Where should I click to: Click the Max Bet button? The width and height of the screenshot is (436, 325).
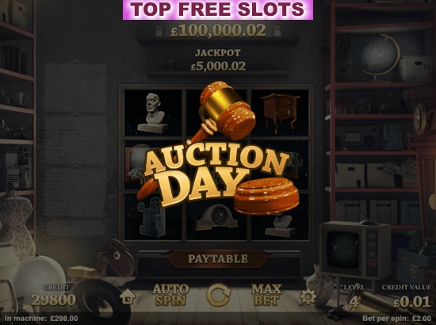click(266, 295)
